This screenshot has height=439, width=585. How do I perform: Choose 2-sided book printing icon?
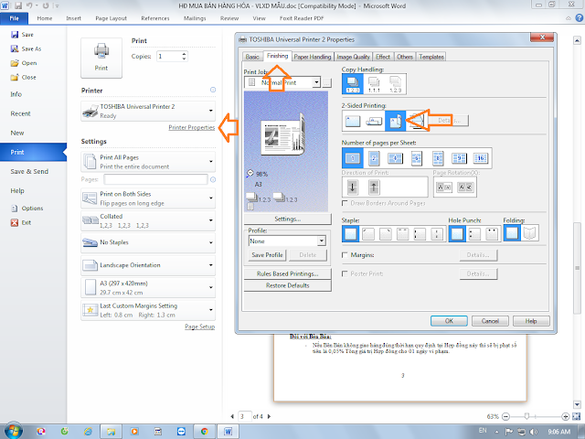[x=395, y=121]
